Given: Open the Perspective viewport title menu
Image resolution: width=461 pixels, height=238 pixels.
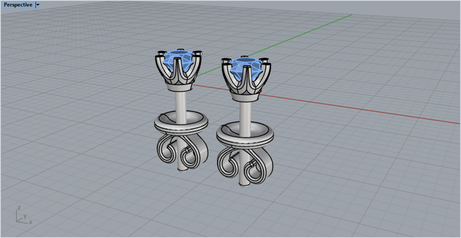Looking at the screenshot, I should pyautogui.click(x=18, y=5).
